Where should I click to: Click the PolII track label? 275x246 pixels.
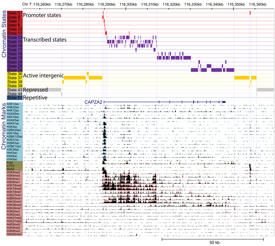coord(10,163)
